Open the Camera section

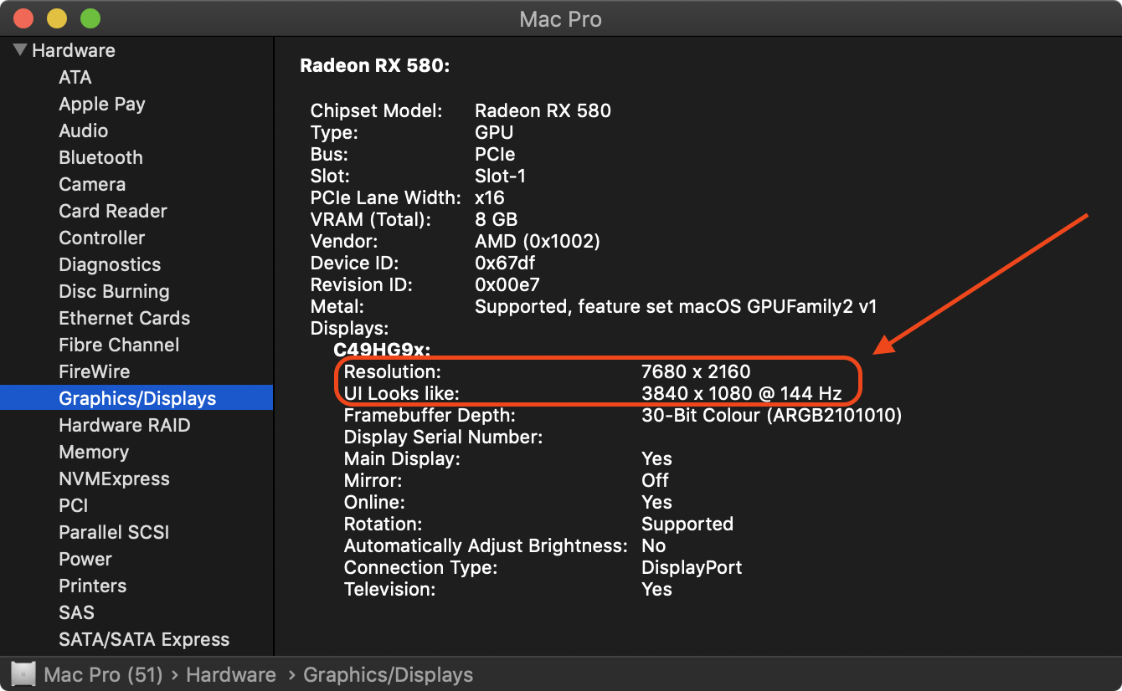pos(92,184)
